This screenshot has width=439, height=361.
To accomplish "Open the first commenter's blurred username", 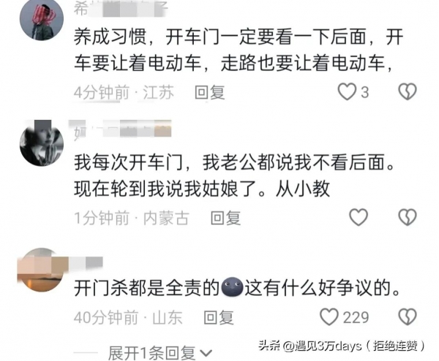I will (x=121, y=9).
